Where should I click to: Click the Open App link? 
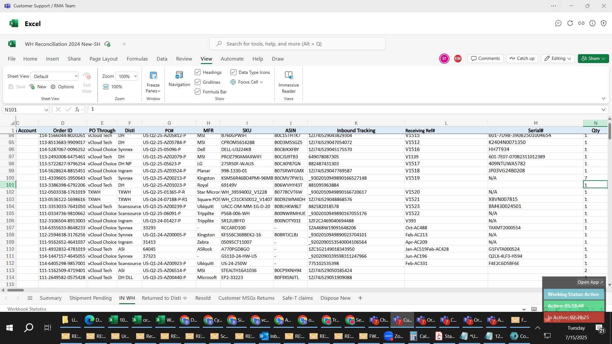pyautogui.click(x=590, y=282)
